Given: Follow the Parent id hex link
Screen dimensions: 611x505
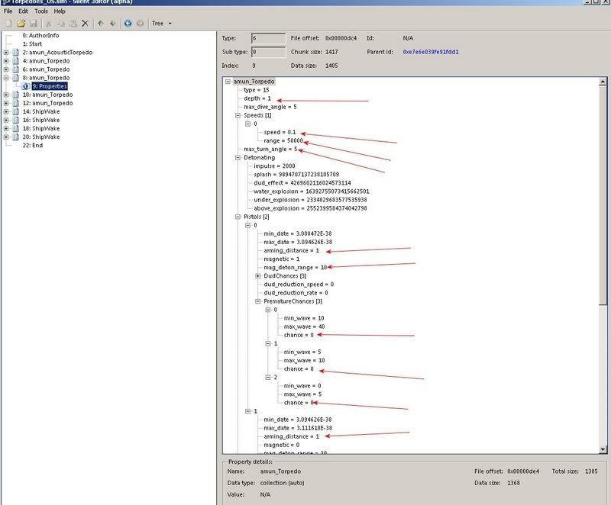Looking at the screenshot, I should click(x=431, y=52).
